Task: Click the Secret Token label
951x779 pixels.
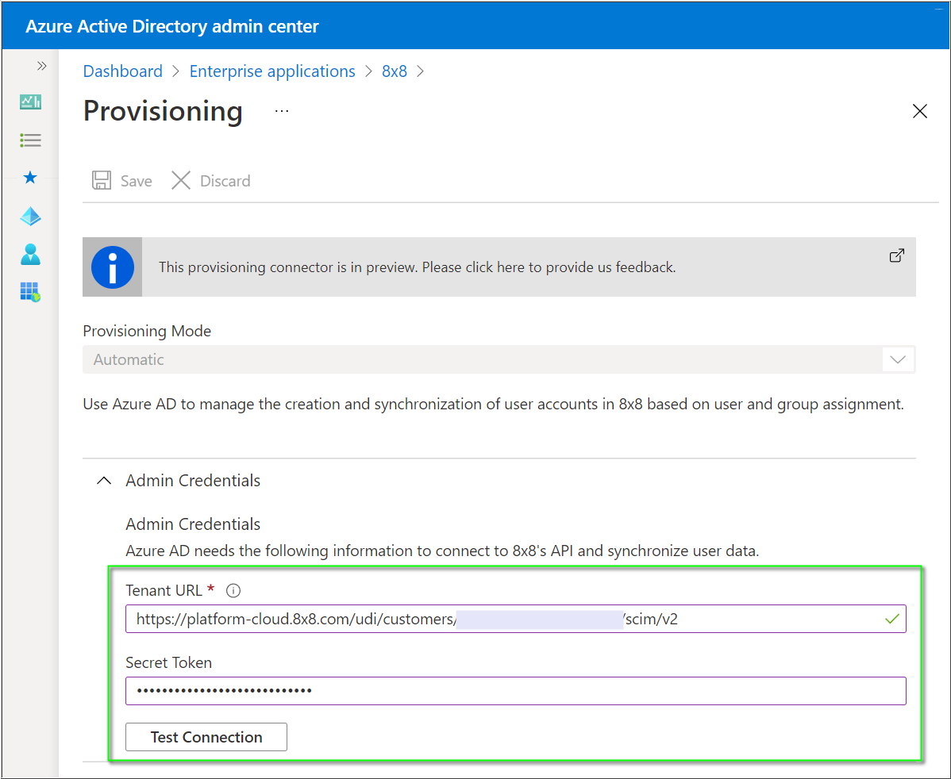Action: click(168, 662)
